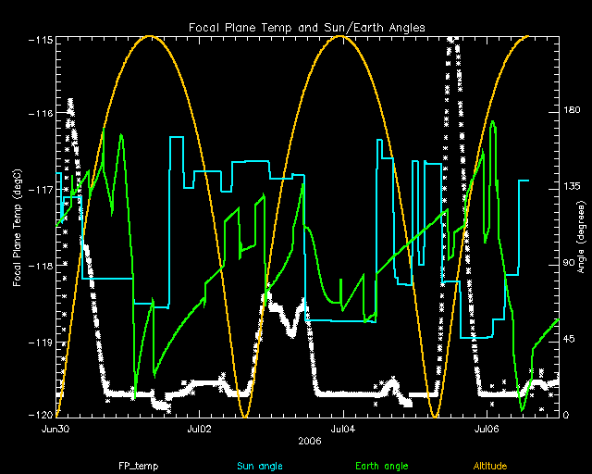Select the Jul06 date tick label
The image size is (592, 474).
point(487,430)
